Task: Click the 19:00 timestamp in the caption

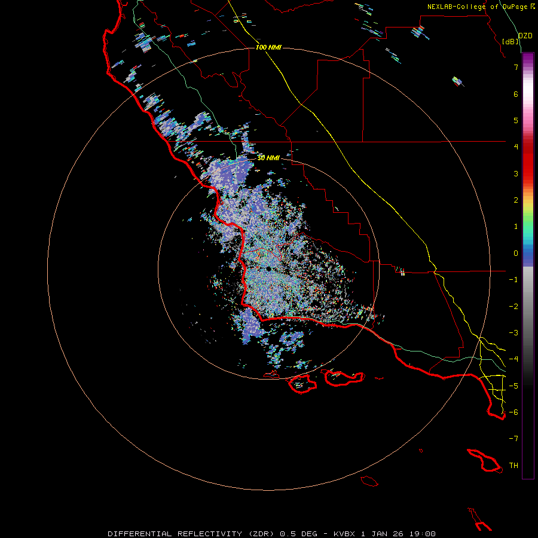Action: [x=422, y=534]
